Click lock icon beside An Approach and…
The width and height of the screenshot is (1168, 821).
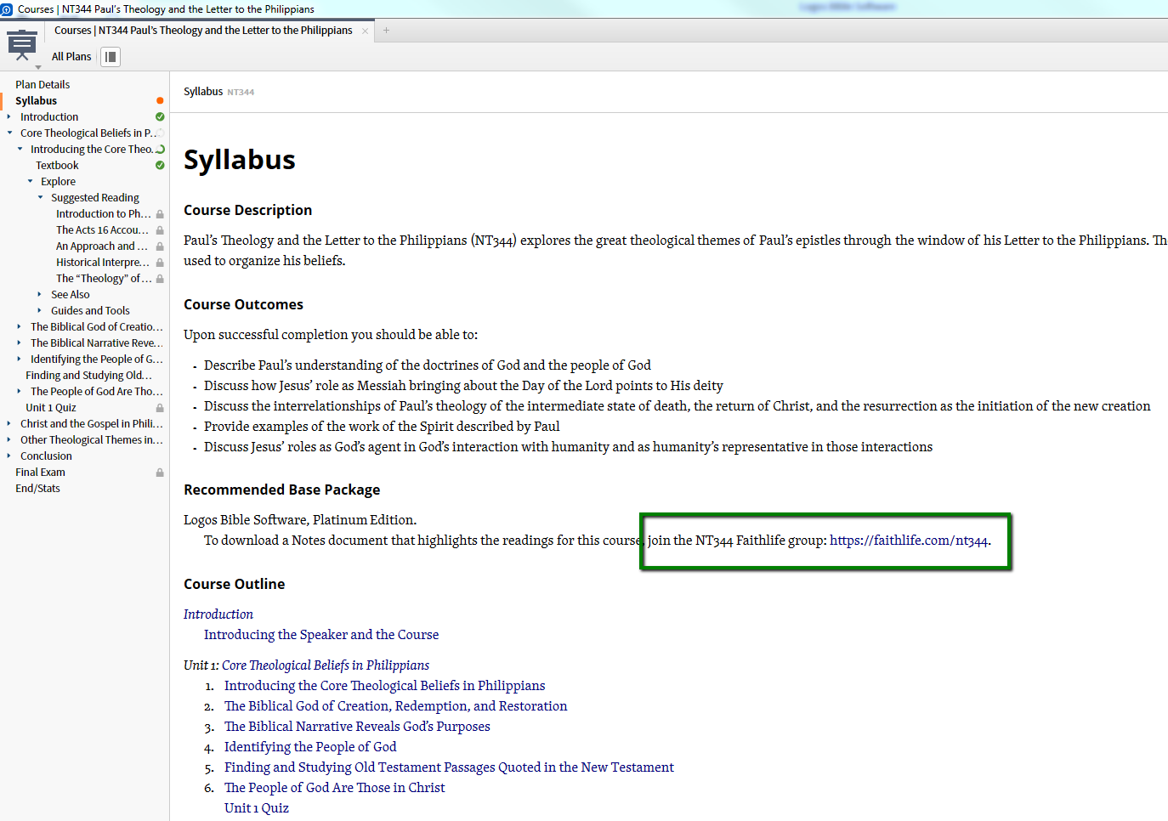pyautogui.click(x=160, y=246)
